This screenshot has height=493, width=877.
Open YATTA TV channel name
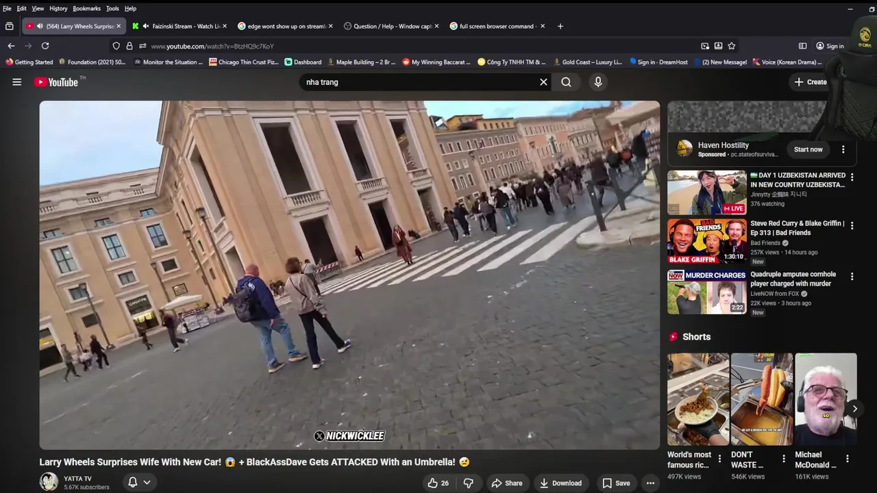(77, 479)
